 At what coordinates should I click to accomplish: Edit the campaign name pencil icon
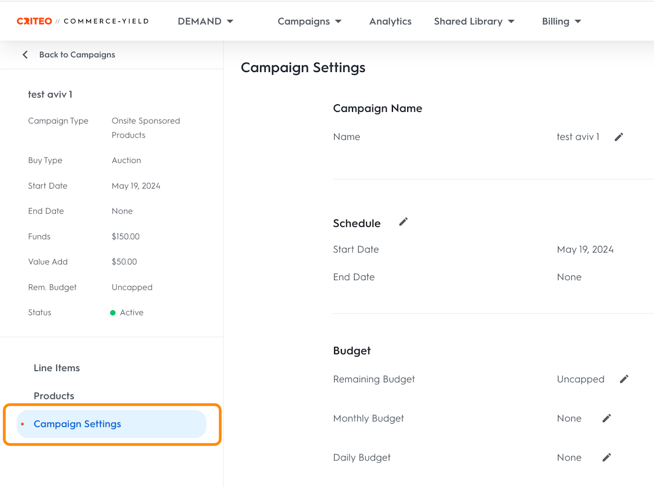point(619,137)
